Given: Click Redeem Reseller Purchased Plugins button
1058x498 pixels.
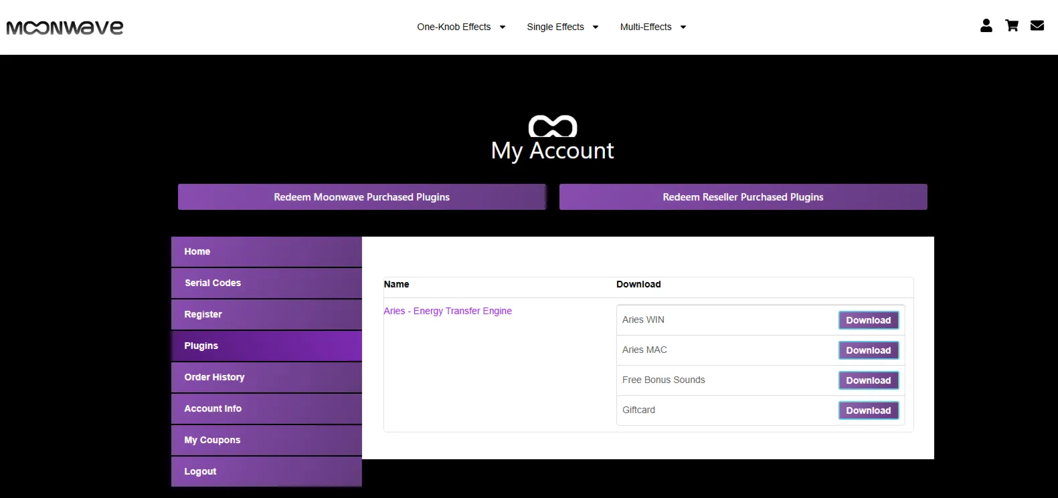Looking at the screenshot, I should pos(743,197).
